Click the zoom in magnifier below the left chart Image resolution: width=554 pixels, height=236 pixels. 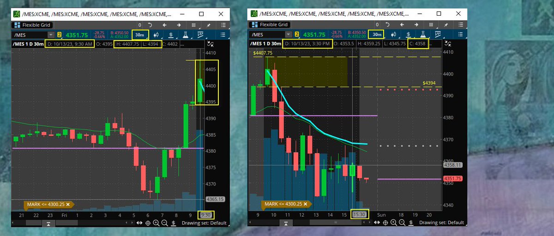pyautogui.click(x=157, y=223)
